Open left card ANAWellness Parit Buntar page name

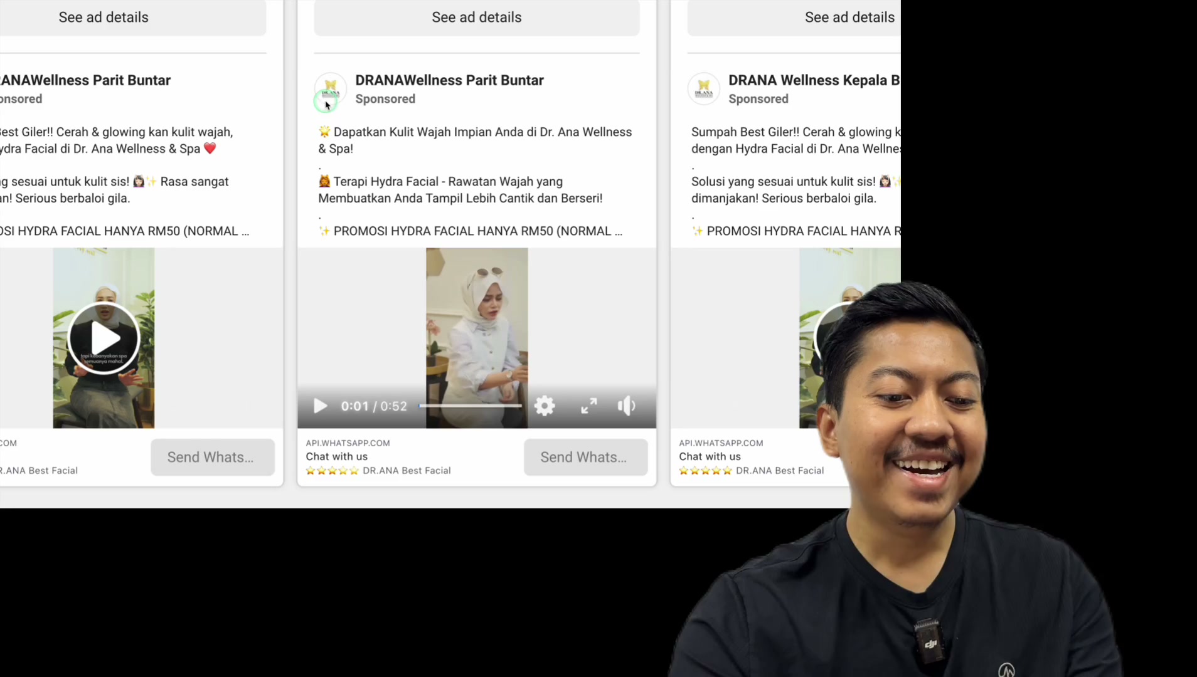point(85,80)
